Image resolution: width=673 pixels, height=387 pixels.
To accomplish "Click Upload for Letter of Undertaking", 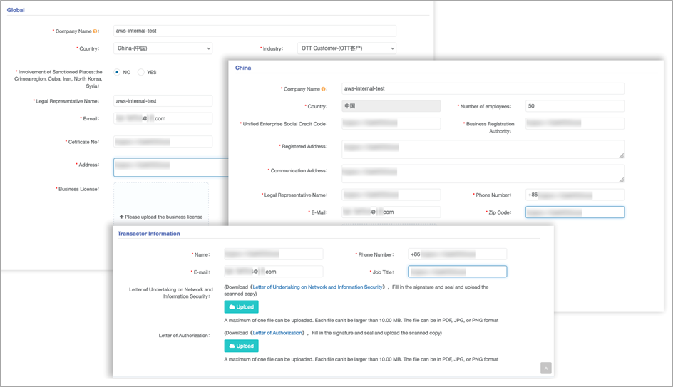I will (241, 306).
